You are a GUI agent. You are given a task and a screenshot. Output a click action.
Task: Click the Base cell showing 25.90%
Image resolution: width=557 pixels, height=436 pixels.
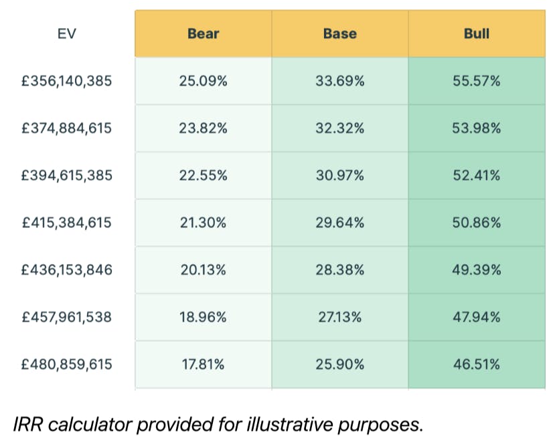click(339, 364)
